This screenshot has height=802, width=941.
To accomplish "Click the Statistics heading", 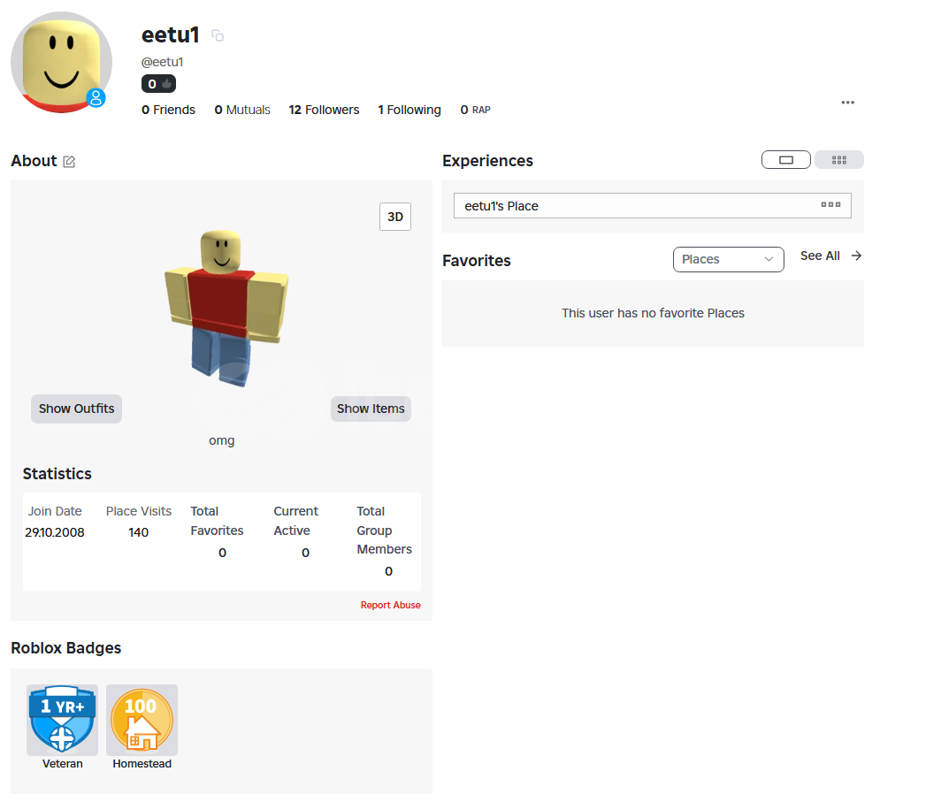I will (57, 474).
